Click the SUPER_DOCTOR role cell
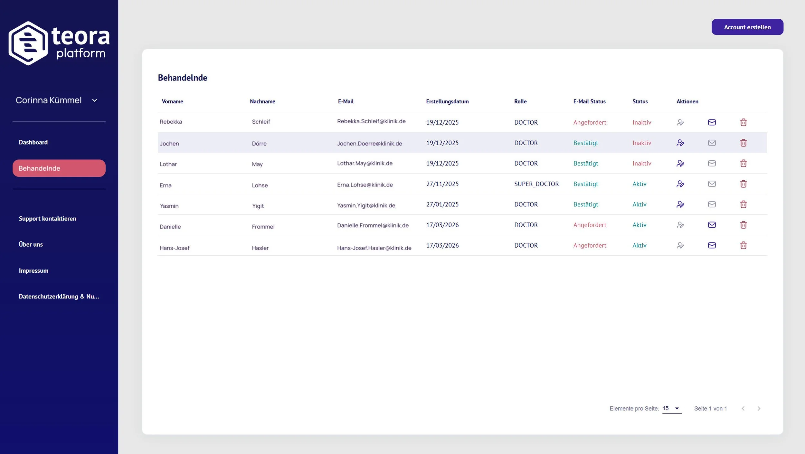This screenshot has height=454, width=805. (536, 184)
